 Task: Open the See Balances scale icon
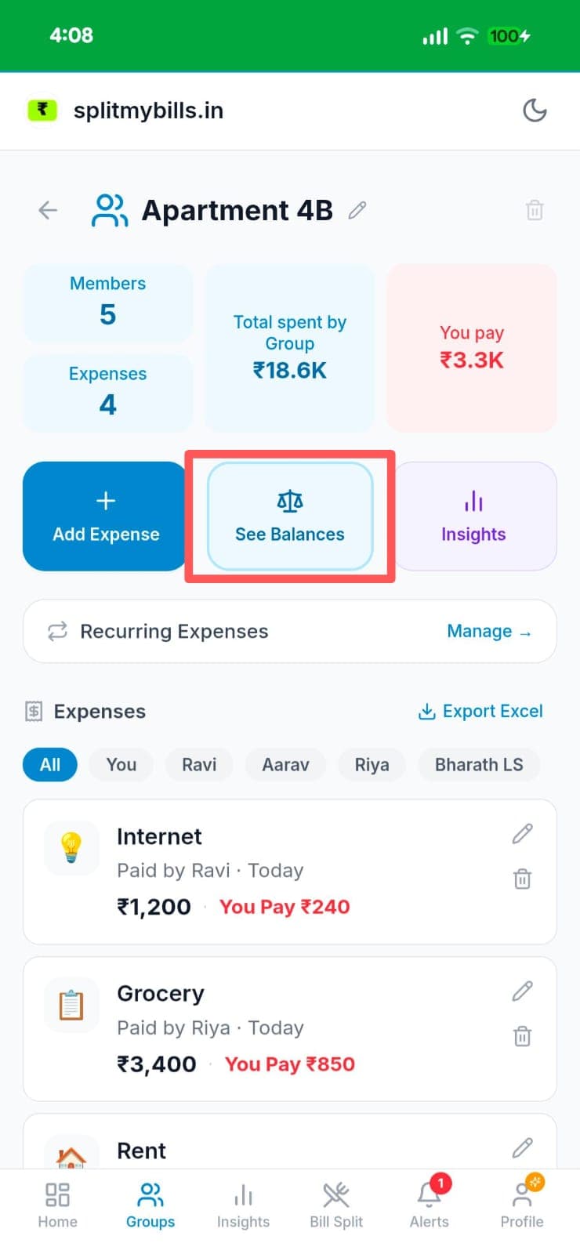[x=289, y=500]
